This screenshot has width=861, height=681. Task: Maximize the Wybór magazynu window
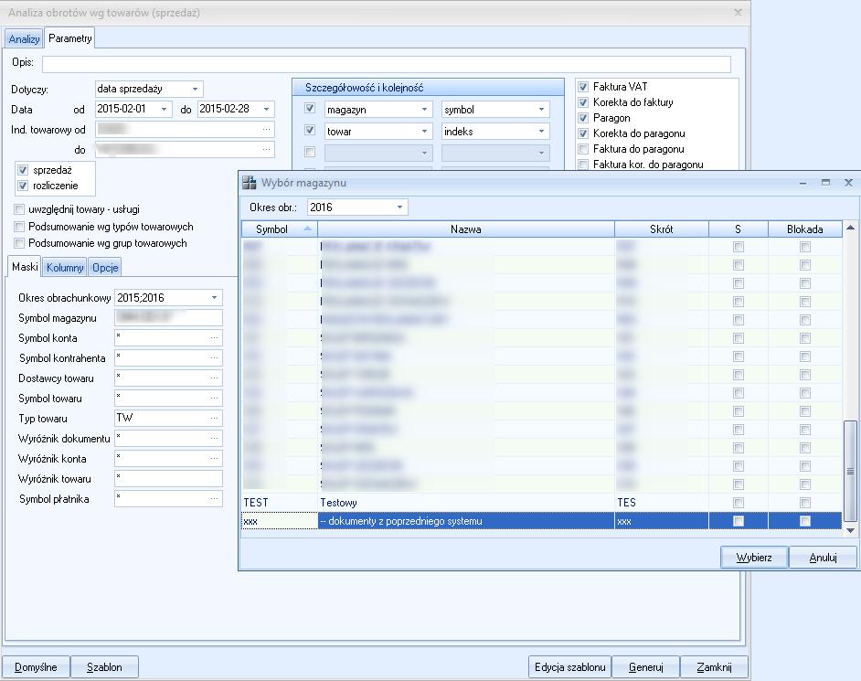[x=825, y=182]
